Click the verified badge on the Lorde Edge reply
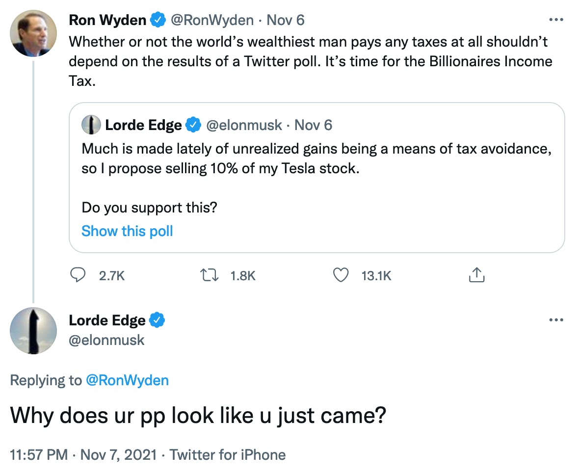Screen dimensions: 579x475 (157, 320)
